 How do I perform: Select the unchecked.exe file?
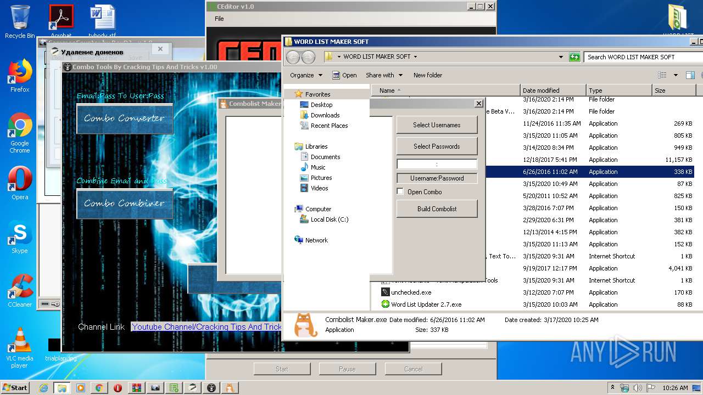[x=411, y=292]
